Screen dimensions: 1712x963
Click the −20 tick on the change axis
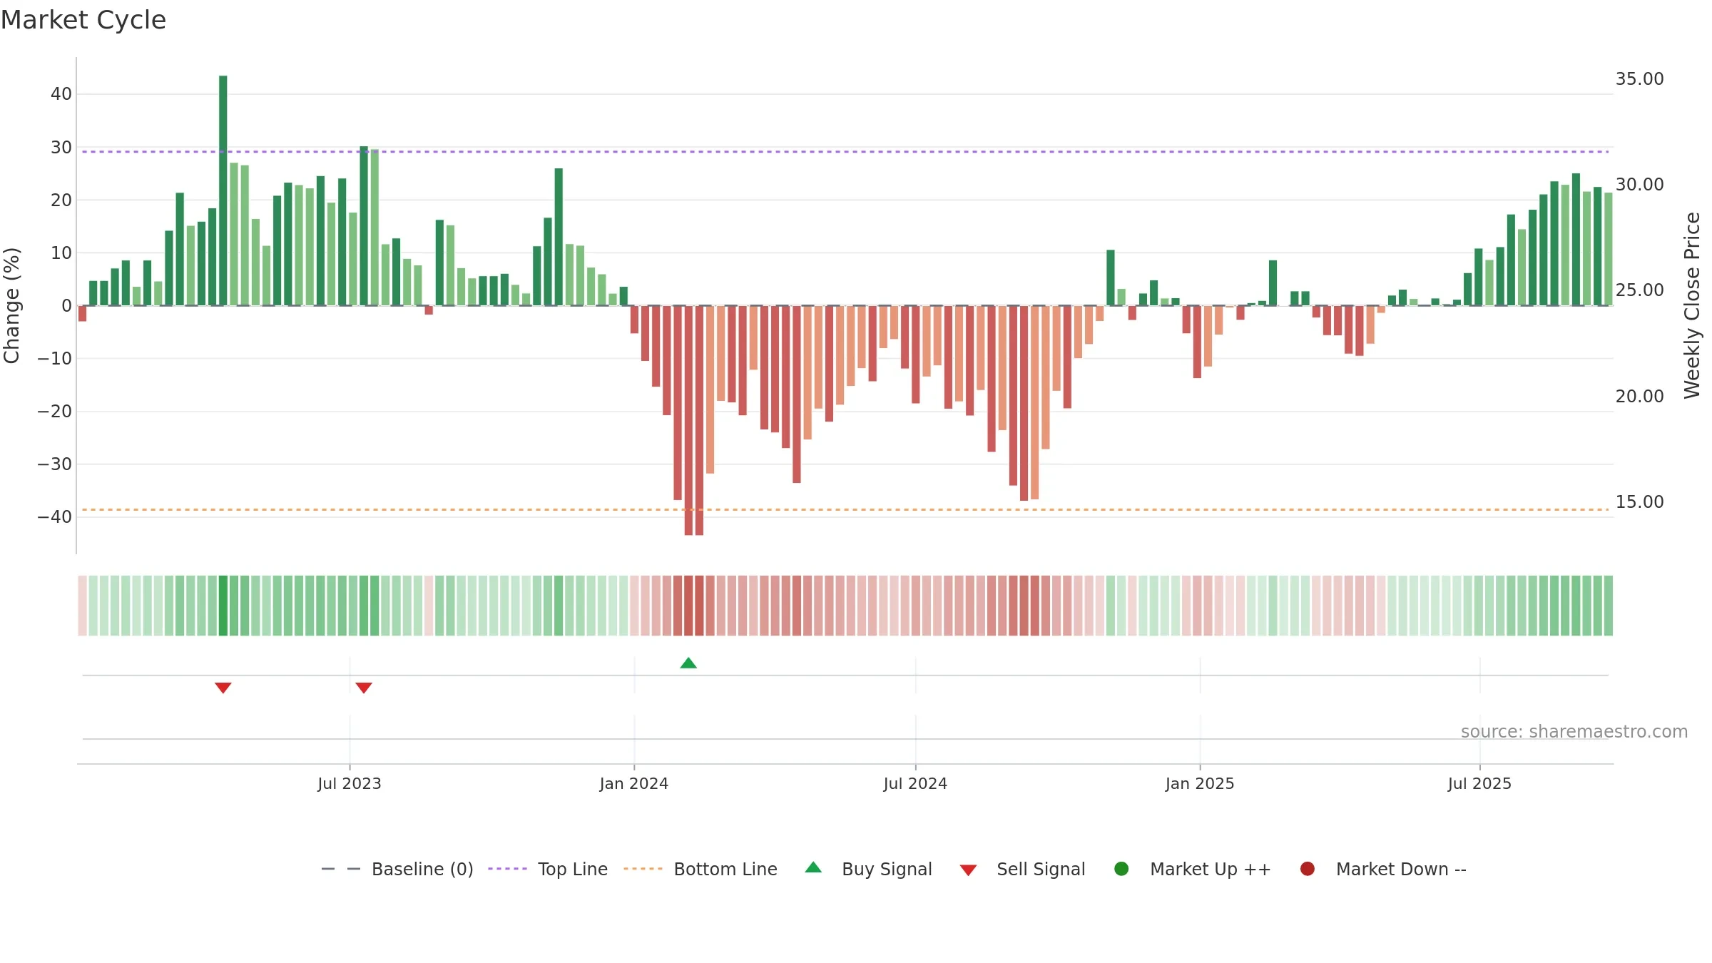(55, 411)
